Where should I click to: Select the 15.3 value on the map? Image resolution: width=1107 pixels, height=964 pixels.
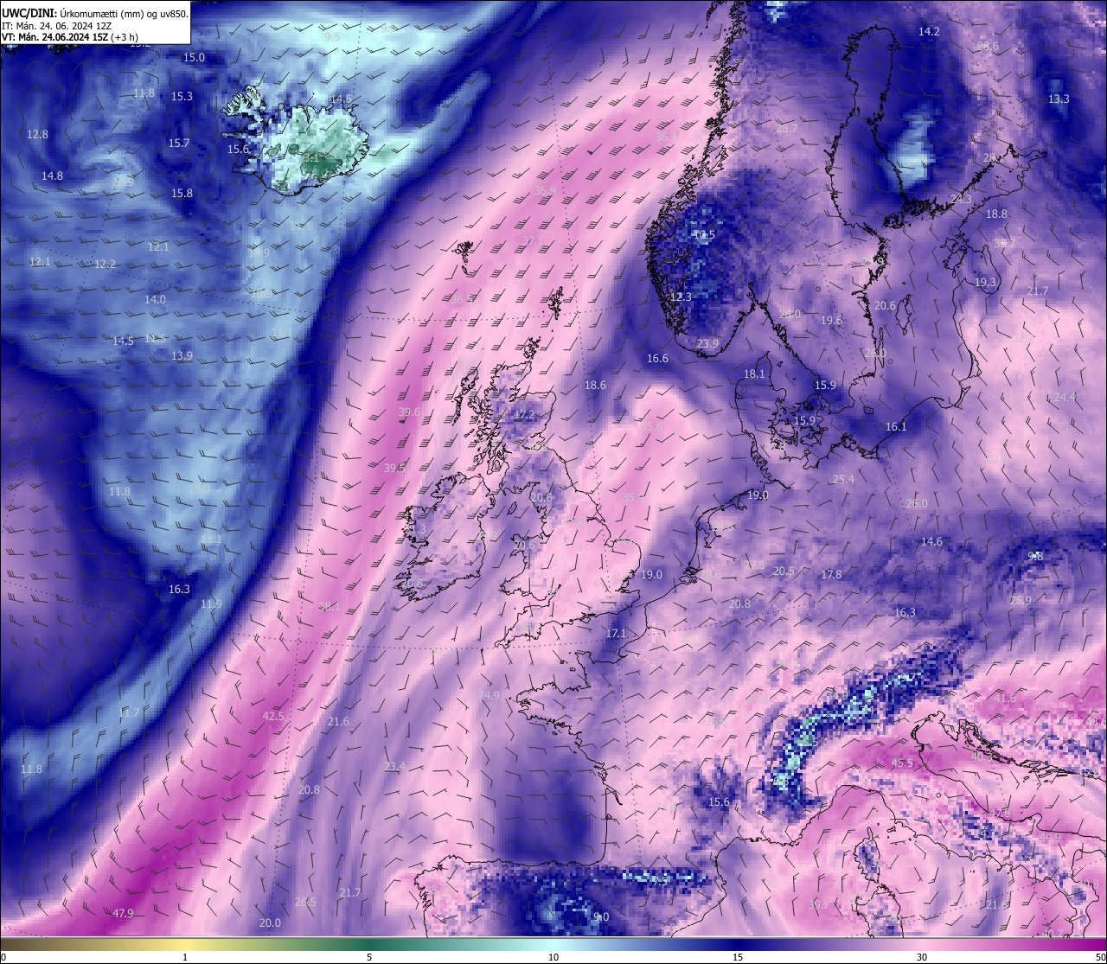coord(182,97)
